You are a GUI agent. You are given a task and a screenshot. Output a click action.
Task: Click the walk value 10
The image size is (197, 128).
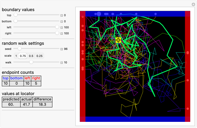click(66, 62)
